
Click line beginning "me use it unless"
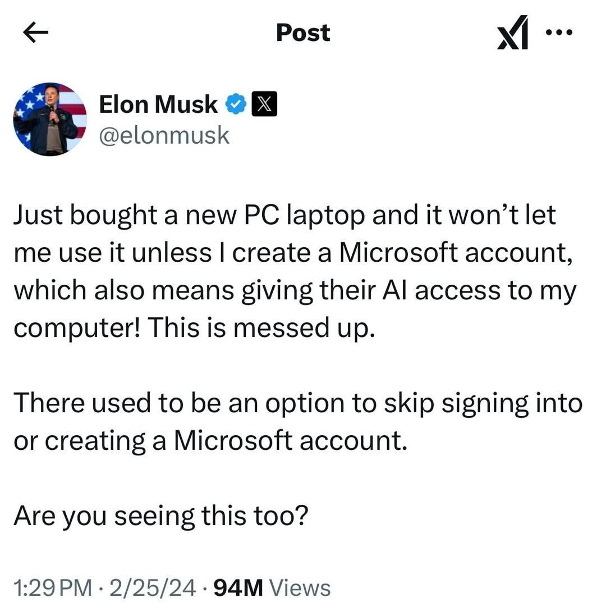coord(293,253)
